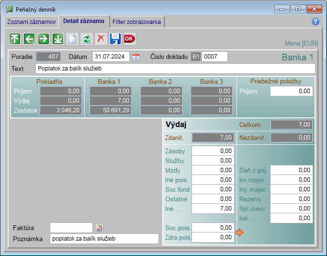Click the Celkom total showing 7,00
This screenshot has width=327, height=256.
pos(292,125)
